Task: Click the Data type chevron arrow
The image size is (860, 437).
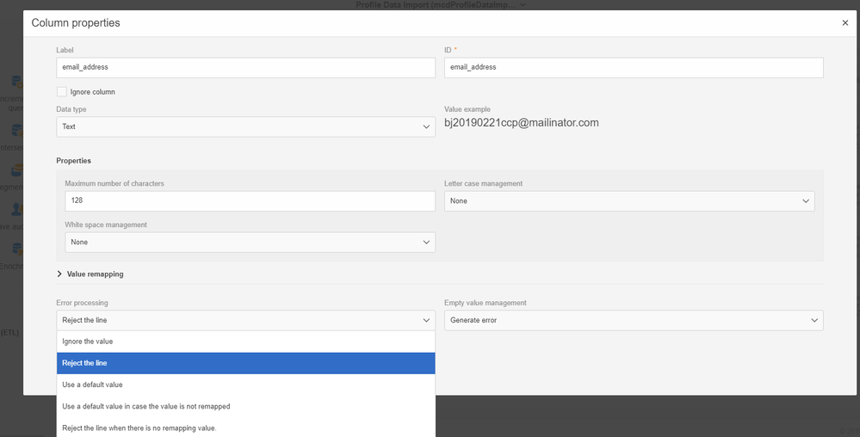Action: (426, 126)
